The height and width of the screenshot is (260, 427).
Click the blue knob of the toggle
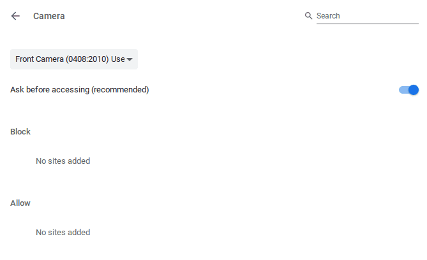pos(414,90)
